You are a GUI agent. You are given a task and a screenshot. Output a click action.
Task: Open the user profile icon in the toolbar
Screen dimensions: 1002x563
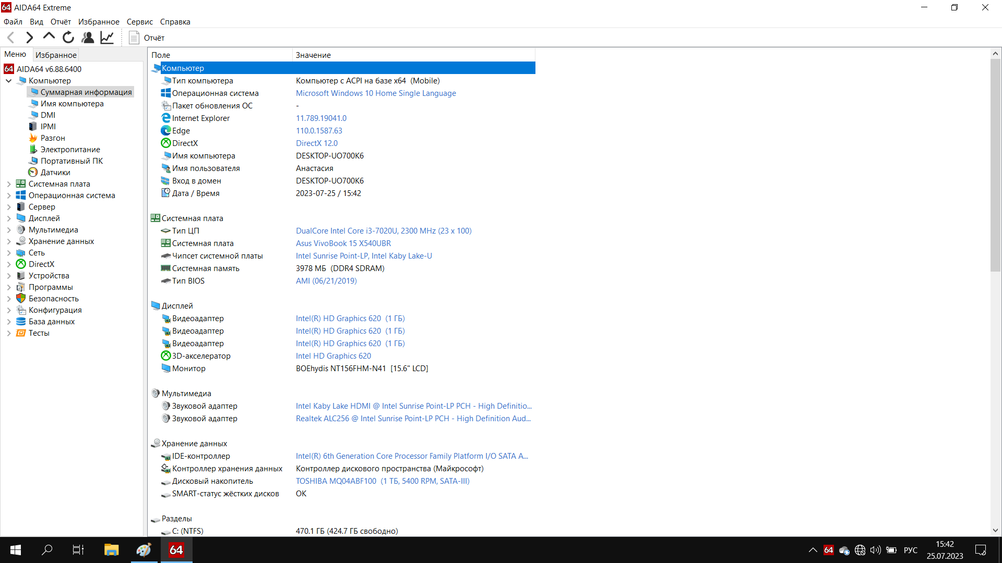click(x=88, y=38)
